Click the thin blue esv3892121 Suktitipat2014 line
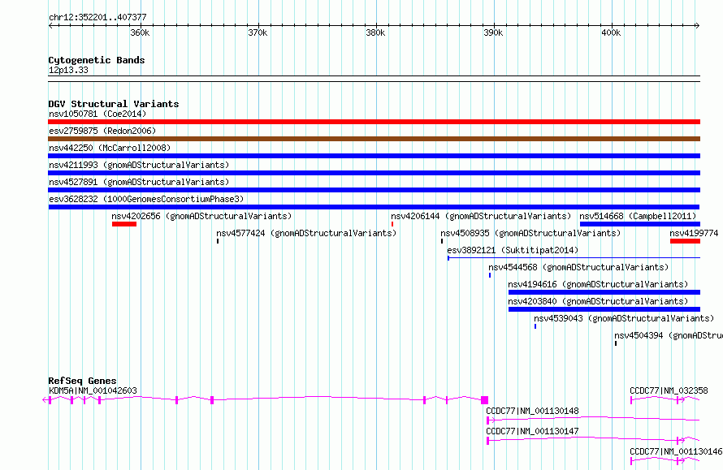This screenshot has width=723, height=470. coord(574,258)
